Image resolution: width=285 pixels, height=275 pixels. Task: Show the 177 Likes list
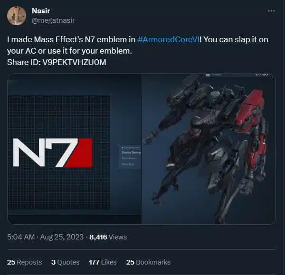pyautogui.click(x=103, y=262)
